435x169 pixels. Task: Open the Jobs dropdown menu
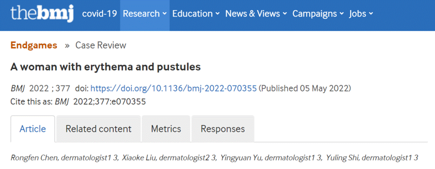(361, 14)
